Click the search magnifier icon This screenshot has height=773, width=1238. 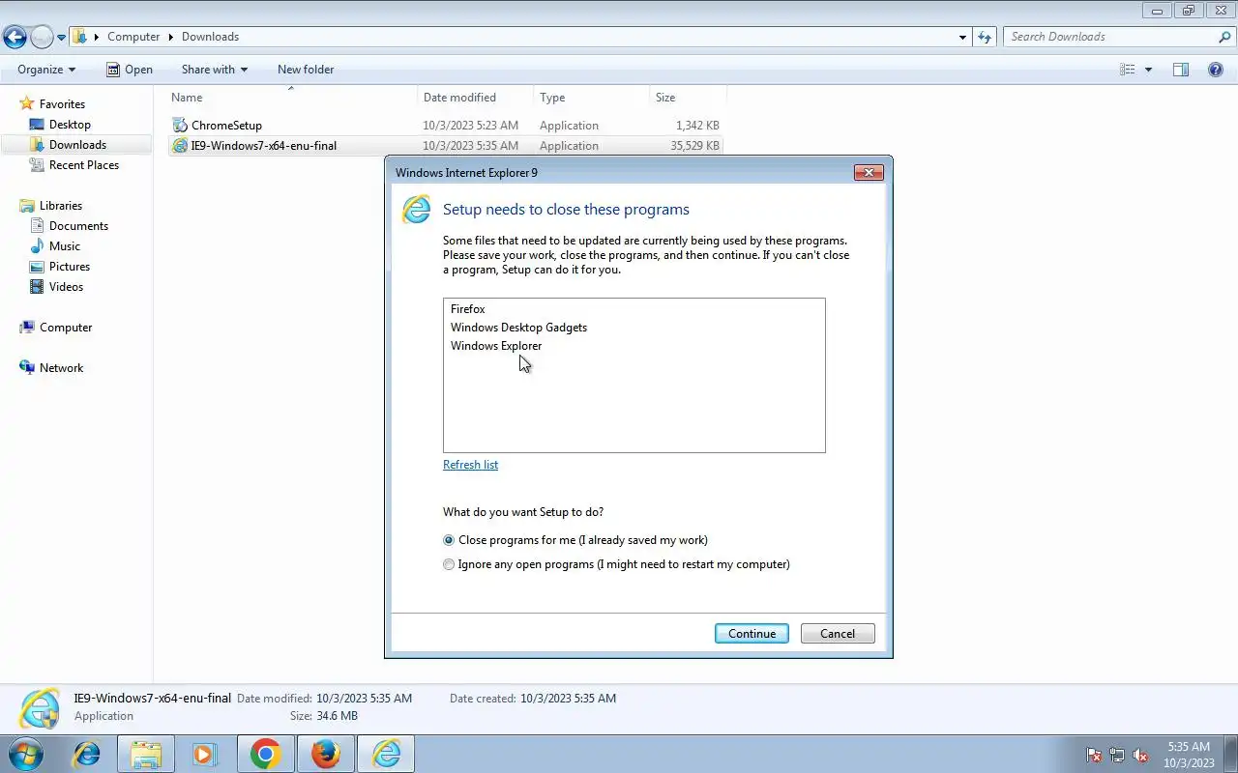tap(1224, 37)
